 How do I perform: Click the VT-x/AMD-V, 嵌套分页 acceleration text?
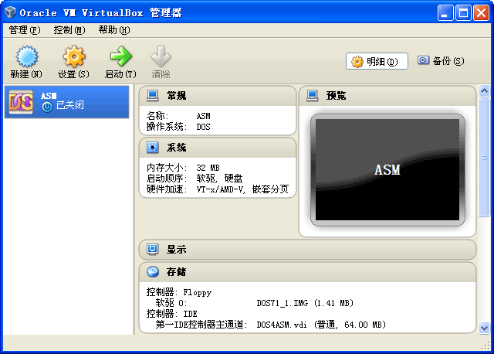[242, 189]
